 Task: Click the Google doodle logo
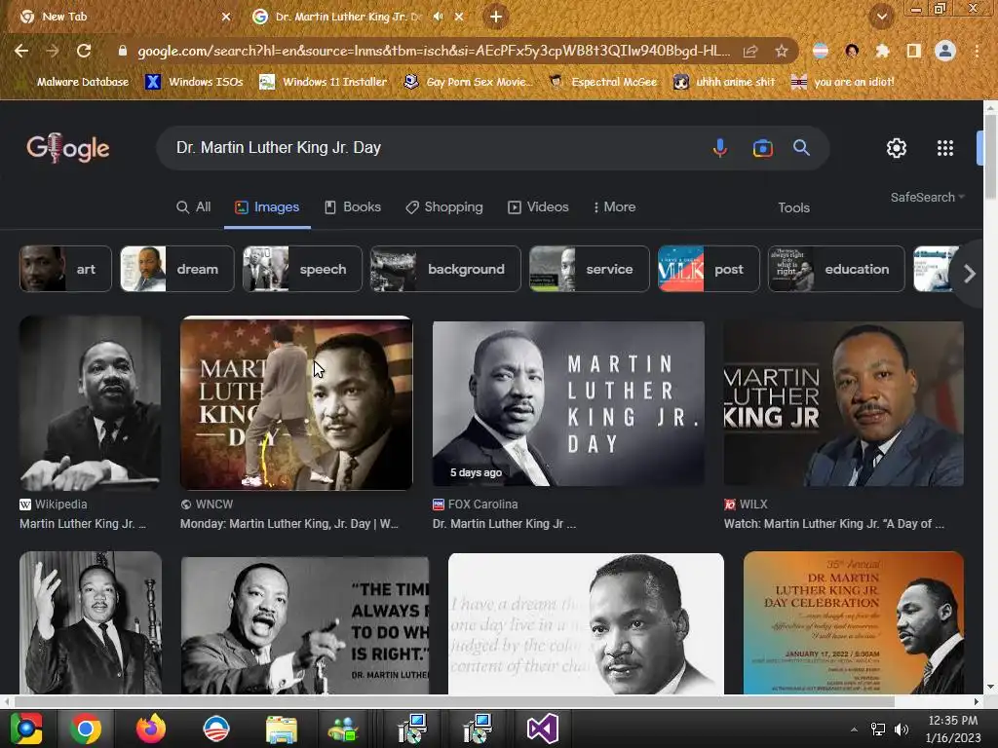click(x=68, y=148)
